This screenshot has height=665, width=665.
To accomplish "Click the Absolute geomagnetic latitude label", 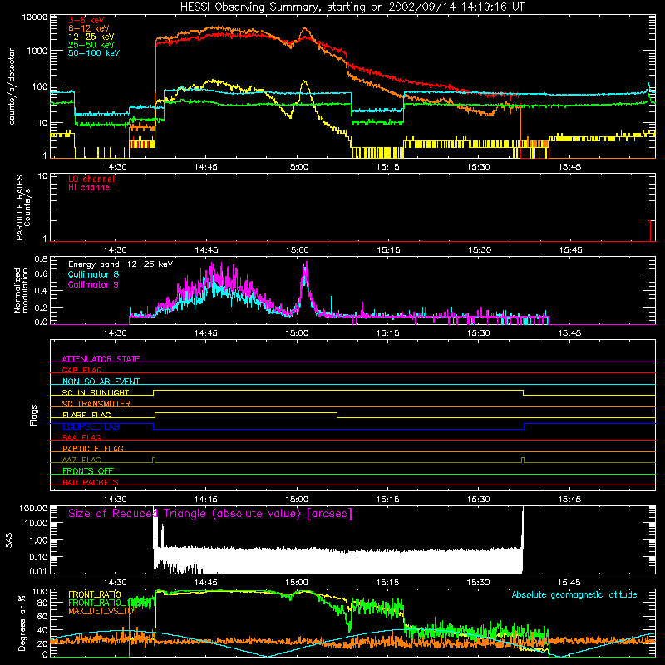I will click(574, 594).
